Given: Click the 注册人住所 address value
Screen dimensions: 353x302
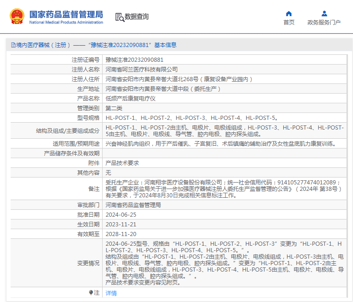Looking at the screenshot, I should point(179,79).
